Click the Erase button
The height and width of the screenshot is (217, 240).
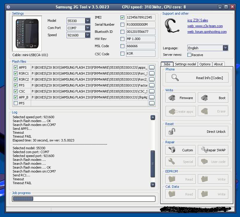[x=213, y=111]
